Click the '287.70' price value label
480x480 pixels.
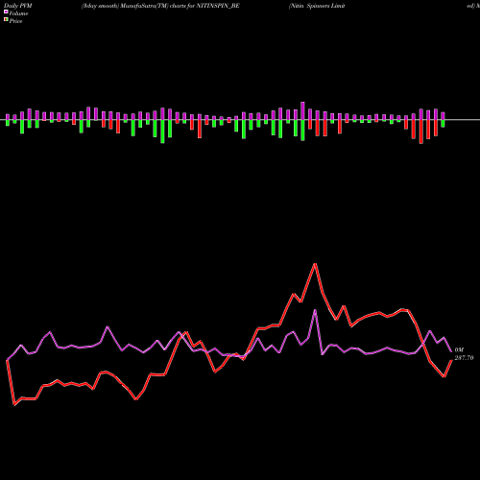coord(464,358)
